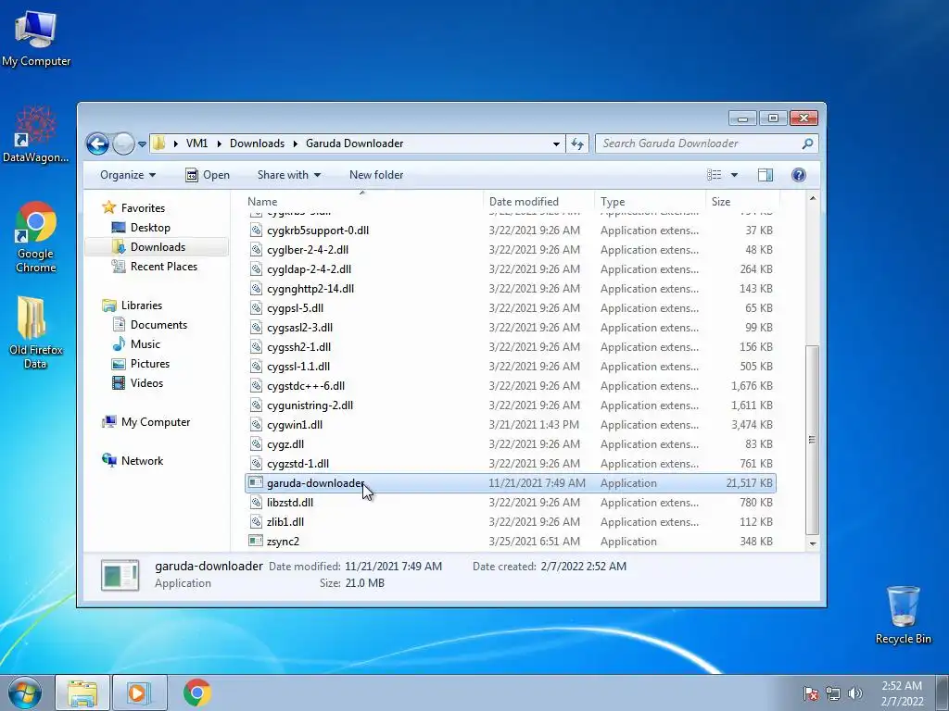Select the libzstd.dll file icon
Viewport: 949px width, 711px height.
(256, 503)
